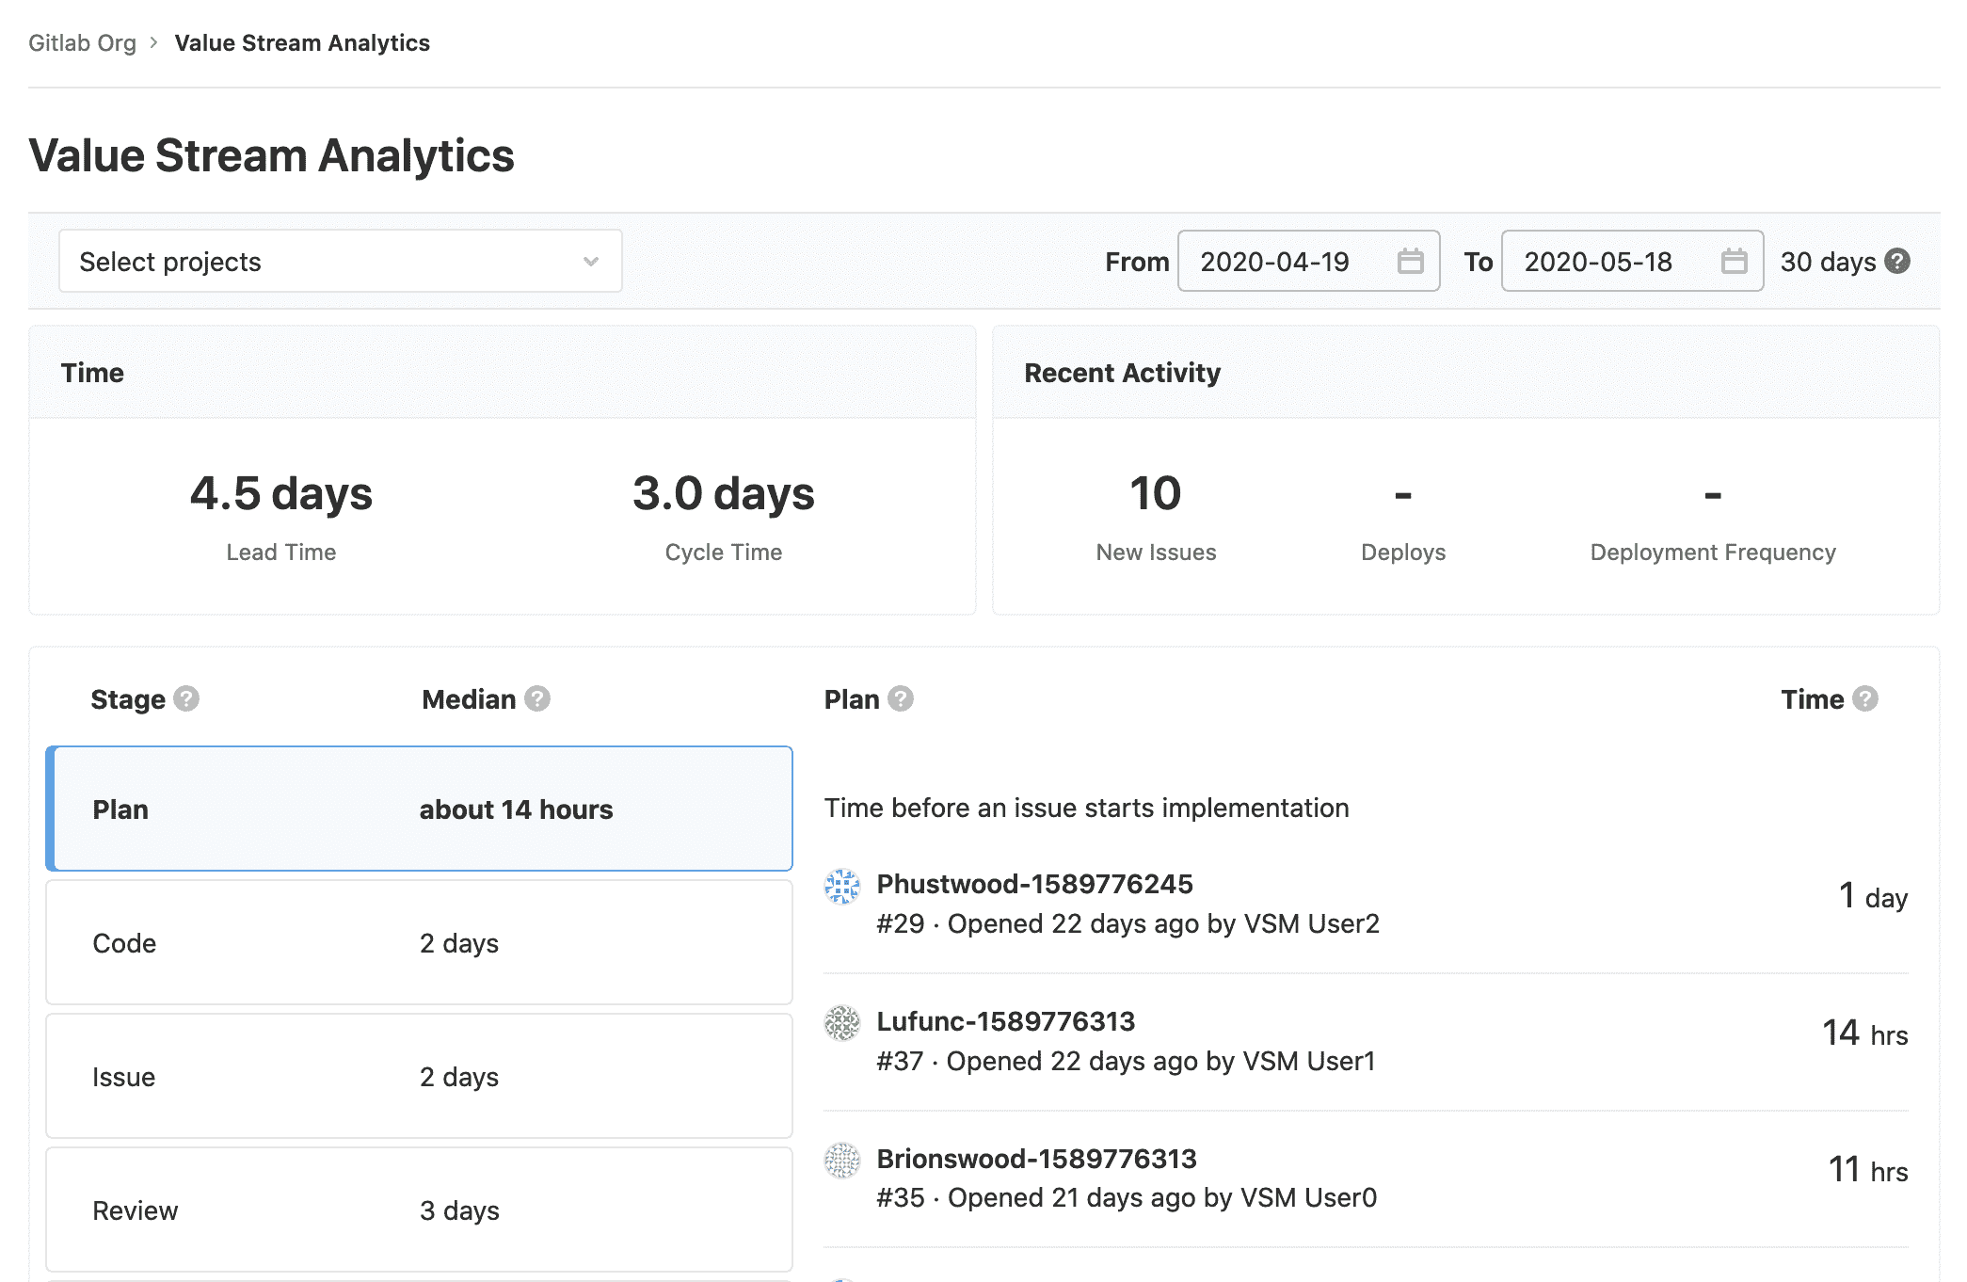Open the From date calendar picker
1967x1282 pixels.
click(1413, 262)
